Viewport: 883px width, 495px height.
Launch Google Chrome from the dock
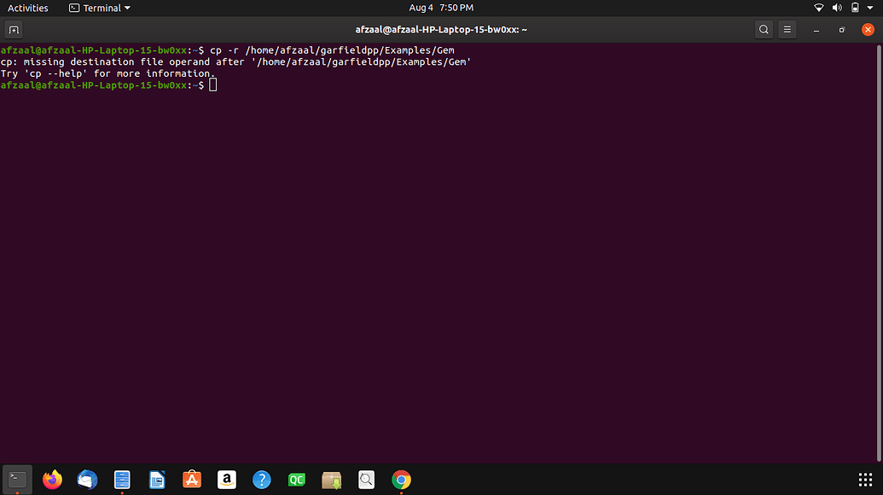[x=402, y=480]
